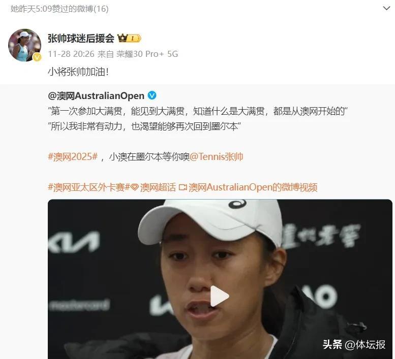Open the 荣耀30 Pro+ 5G source link
Image resolution: width=395 pixels, height=359 pixels.
(x=147, y=54)
